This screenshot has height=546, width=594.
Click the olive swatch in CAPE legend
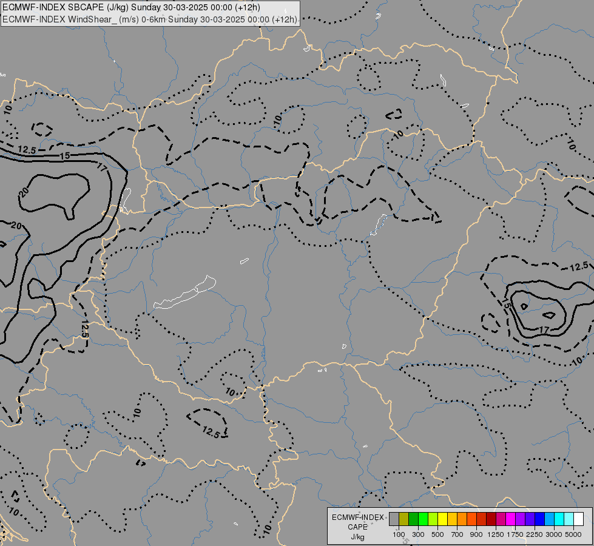pos(404,519)
